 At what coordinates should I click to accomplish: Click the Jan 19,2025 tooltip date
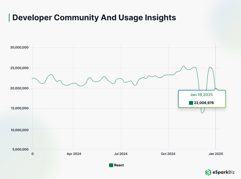pos(201,94)
